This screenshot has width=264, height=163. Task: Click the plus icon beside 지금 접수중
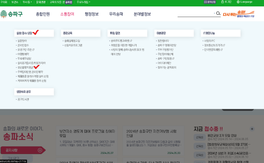252,129
